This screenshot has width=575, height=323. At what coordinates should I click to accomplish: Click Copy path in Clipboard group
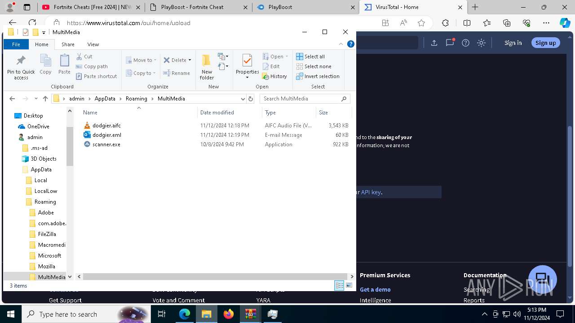pyautogui.click(x=92, y=66)
